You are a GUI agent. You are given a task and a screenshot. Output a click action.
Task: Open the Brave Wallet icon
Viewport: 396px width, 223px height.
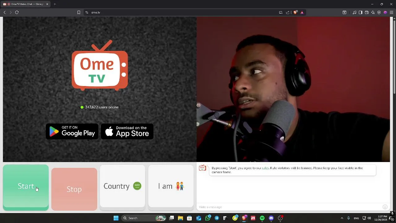[367, 12]
